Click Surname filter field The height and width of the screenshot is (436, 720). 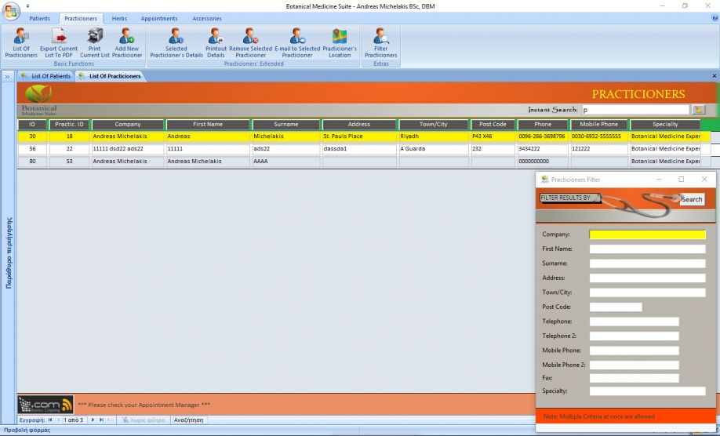tap(647, 263)
